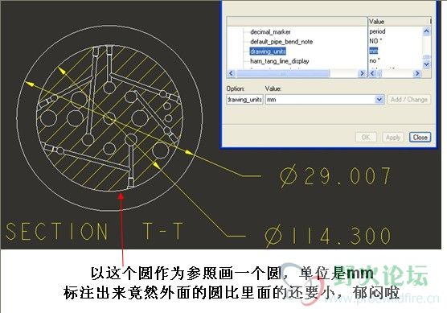Click right arrow of option list horizontal scrollbar
This screenshot has width=447, height=313.
pyautogui.click(x=362, y=73)
